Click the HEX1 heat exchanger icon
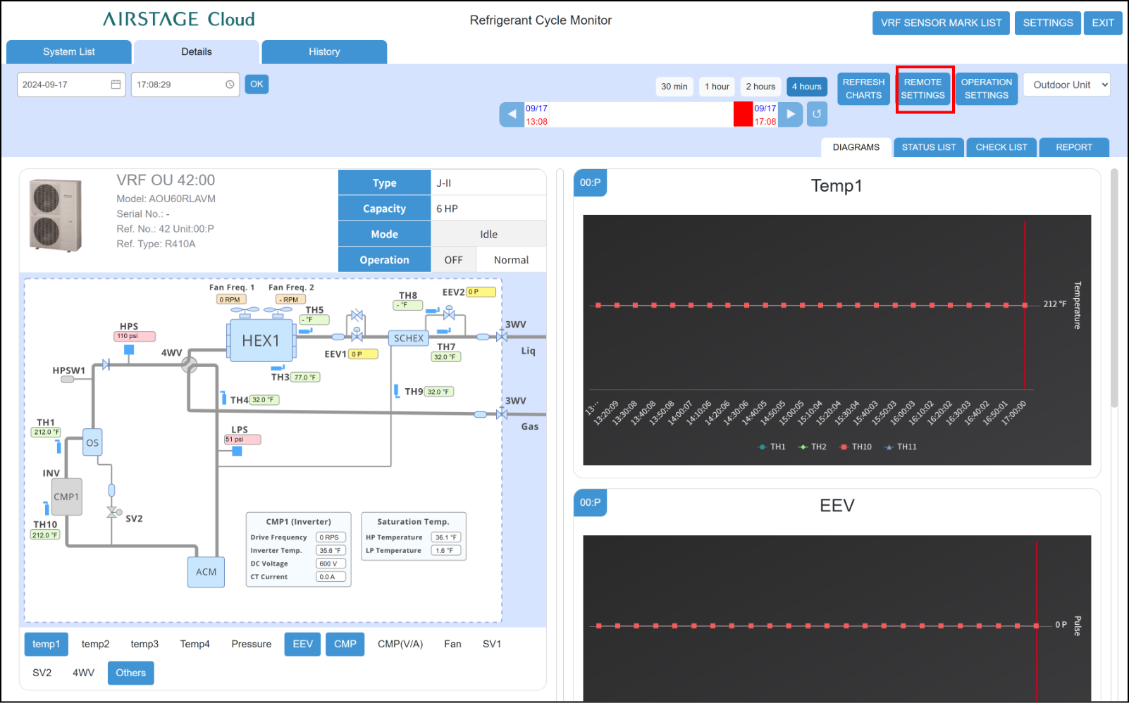This screenshot has height=703, width=1129. tap(261, 341)
